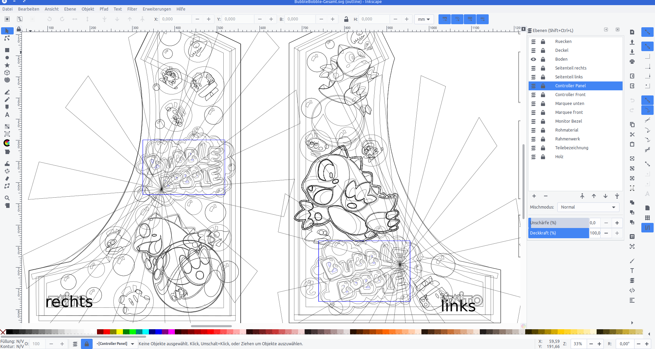The image size is (655, 349).
Task: Open the mm units dropdown
Action: coord(424,19)
